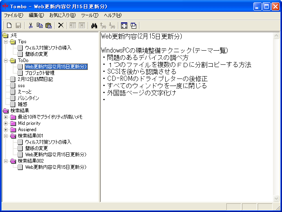
Task: Click the メモ root folder icon
Action: (5, 35)
